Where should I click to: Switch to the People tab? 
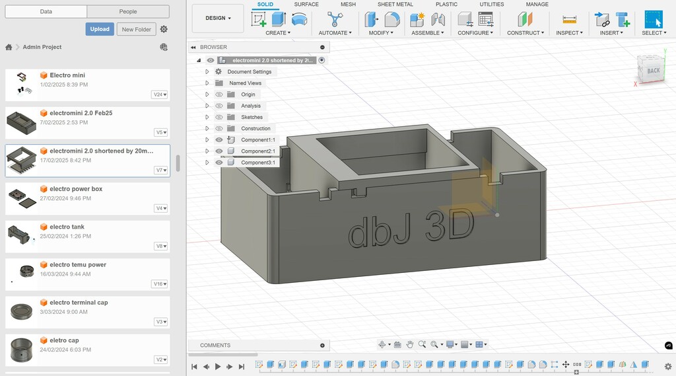tap(128, 11)
